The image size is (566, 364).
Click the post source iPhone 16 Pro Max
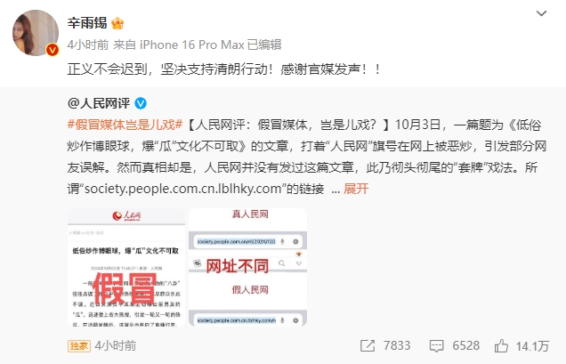pyautogui.click(x=192, y=44)
